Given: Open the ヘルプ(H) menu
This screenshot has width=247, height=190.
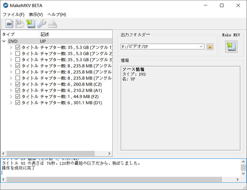Looking at the screenshot, I should pos(57,14).
